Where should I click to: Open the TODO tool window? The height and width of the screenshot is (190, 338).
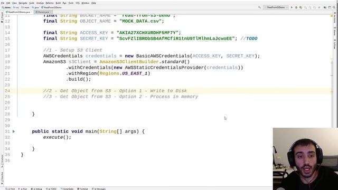51,189
